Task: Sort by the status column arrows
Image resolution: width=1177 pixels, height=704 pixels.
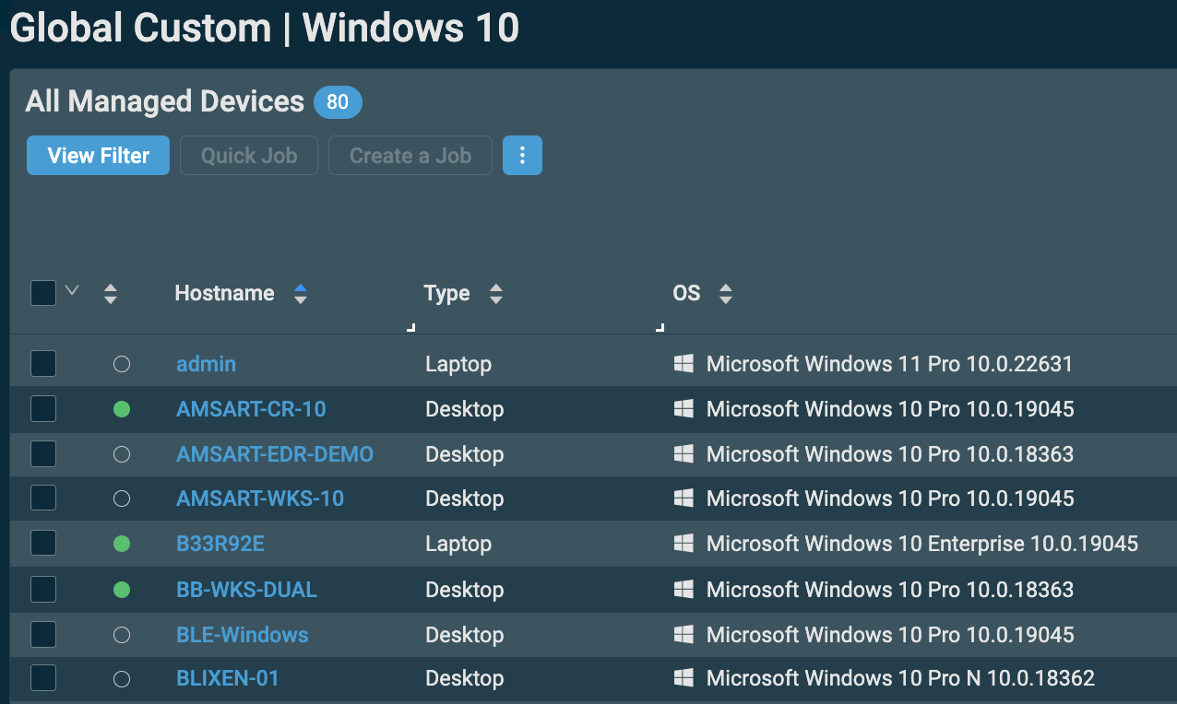Action: pos(111,294)
